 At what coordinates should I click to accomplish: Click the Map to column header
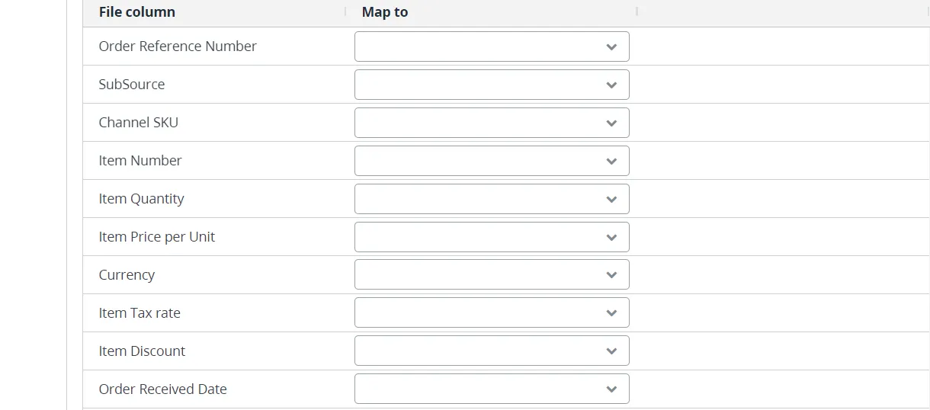(x=385, y=12)
